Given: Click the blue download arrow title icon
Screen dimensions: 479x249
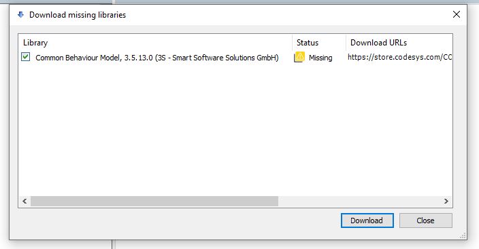Looking at the screenshot, I should (20, 15).
